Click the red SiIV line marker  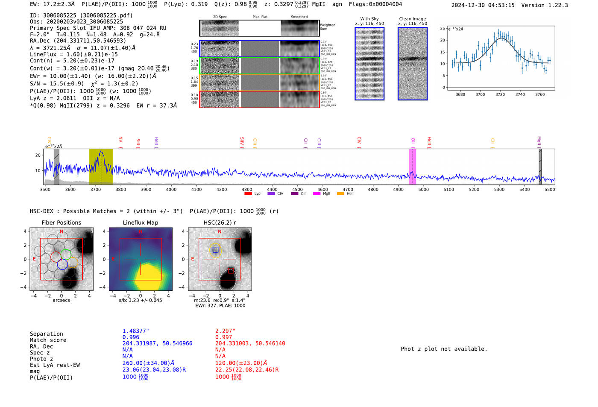pyautogui.click(x=242, y=141)
